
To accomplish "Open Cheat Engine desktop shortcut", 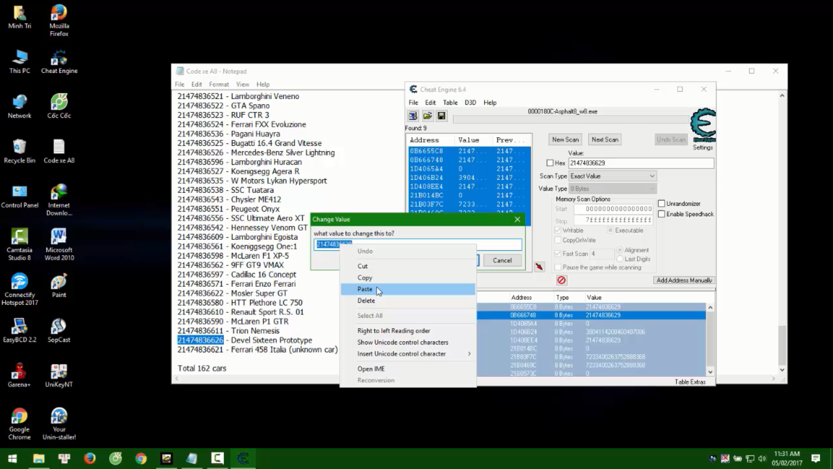I will [x=59, y=61].
